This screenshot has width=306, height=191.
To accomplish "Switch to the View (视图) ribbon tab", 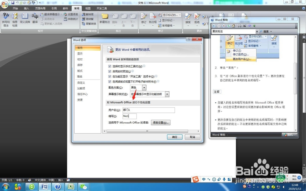I will (x=88, y=8).
